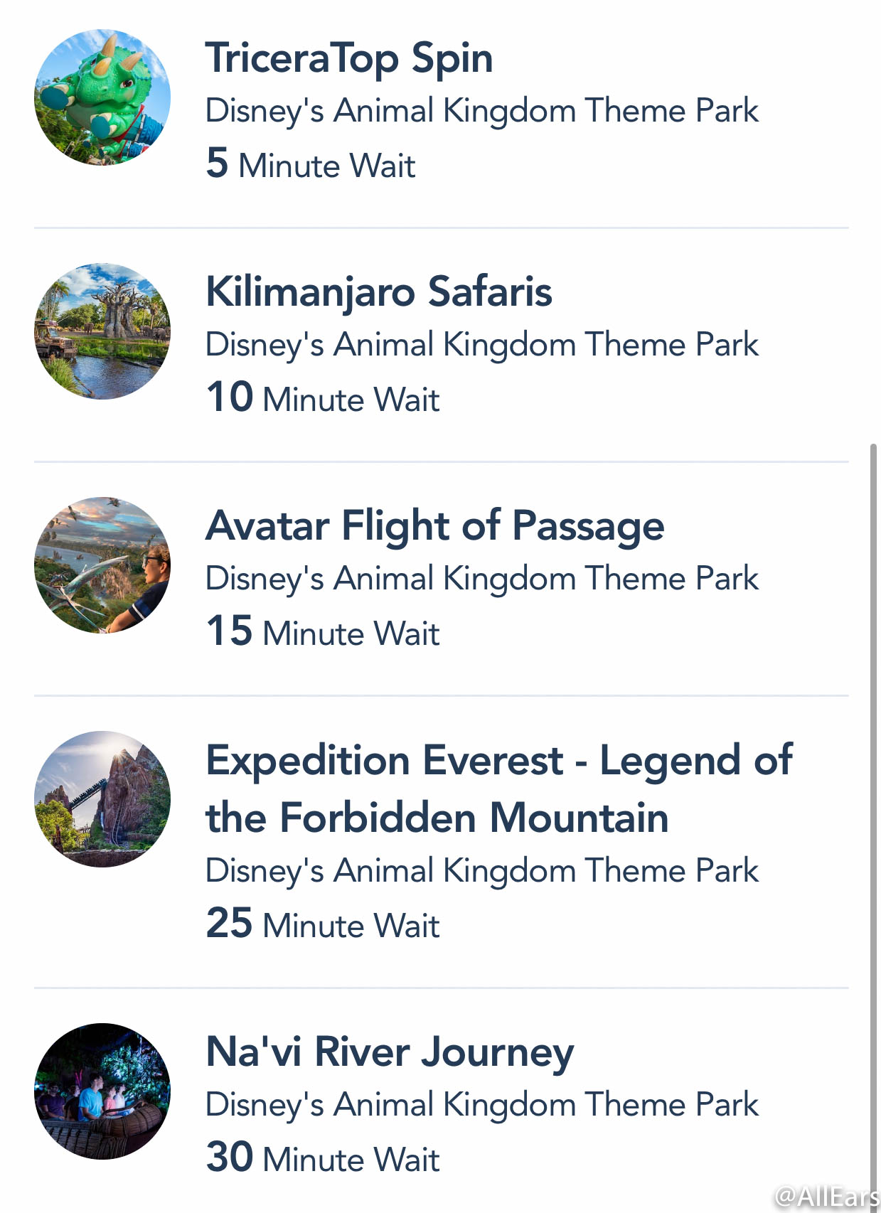This screenshot has height=1213, width=881.
Task: Select the 25 Minute Wait label
Action: point(323,924)
